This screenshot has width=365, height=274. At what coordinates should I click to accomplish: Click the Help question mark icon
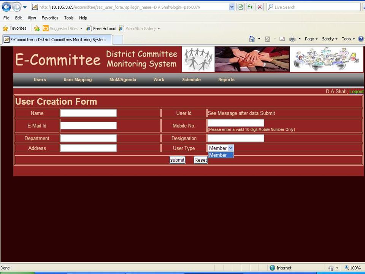tap(361, 39)
